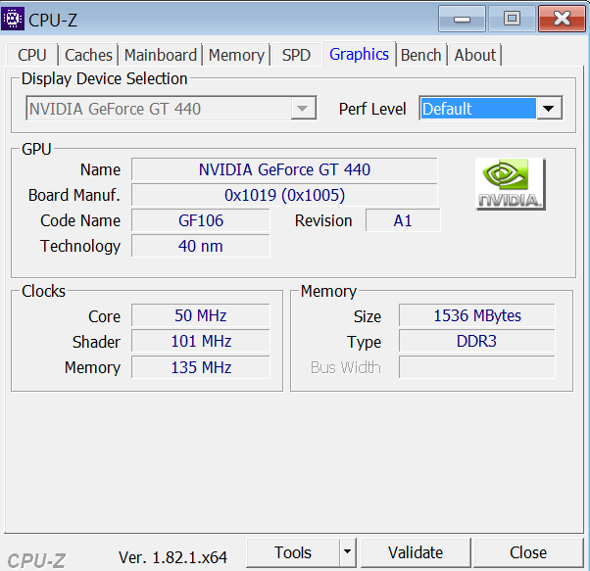This screenshot has height=571, width=590.
Task: Click the Board Manuf. label
Action: pyautogui.click(x=74, y=195)
